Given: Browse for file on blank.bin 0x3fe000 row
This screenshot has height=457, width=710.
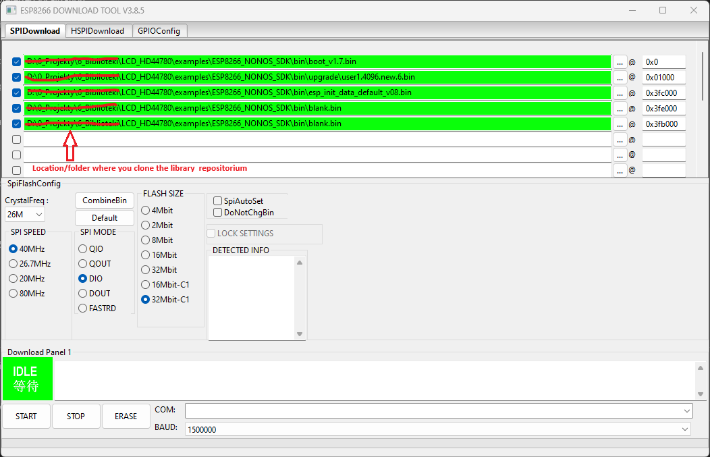Looking at the screenshot, I should tap(620, 109).
